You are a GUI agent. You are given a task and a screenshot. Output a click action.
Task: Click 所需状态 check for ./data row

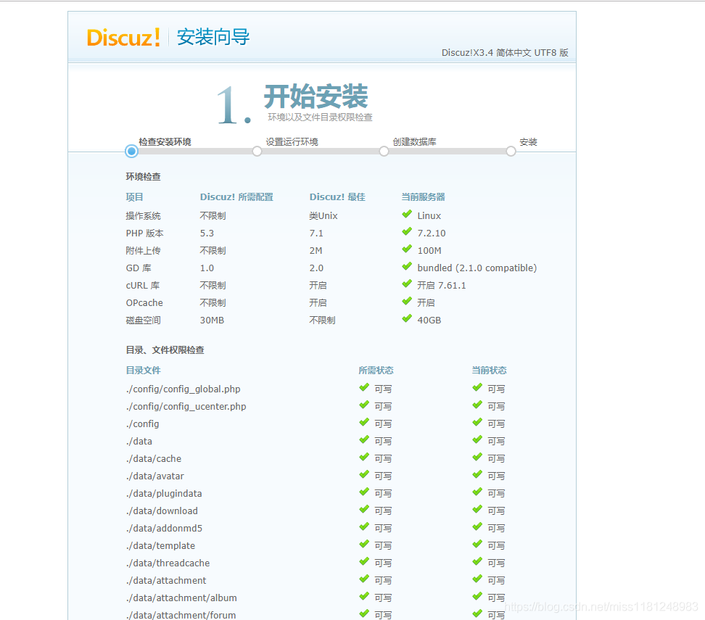click(364, 439)
